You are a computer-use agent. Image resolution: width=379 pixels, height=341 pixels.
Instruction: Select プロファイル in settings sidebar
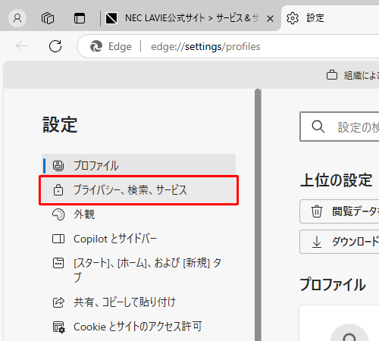tap(139, 166)
